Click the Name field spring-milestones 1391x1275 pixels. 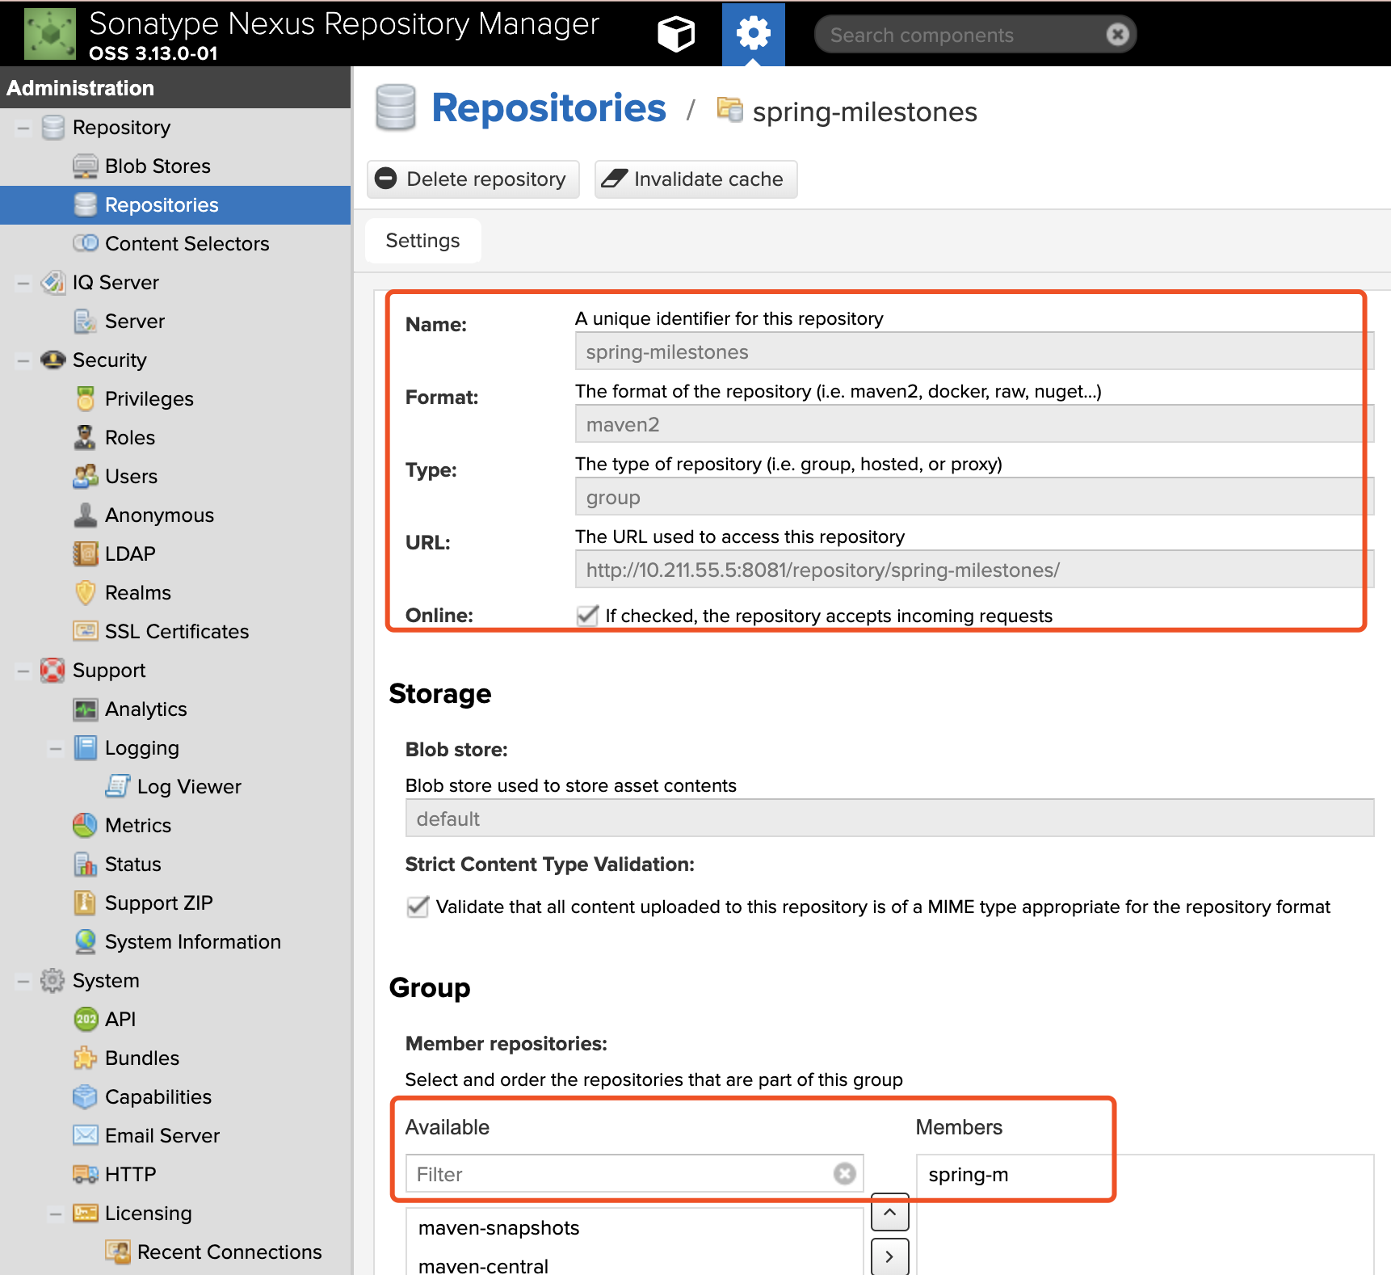(974, 351)
